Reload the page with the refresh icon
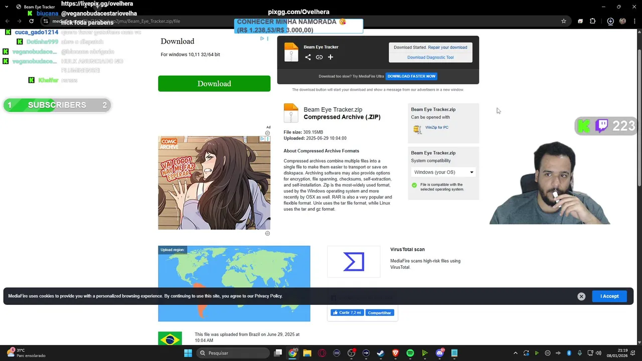 point(31,21)
